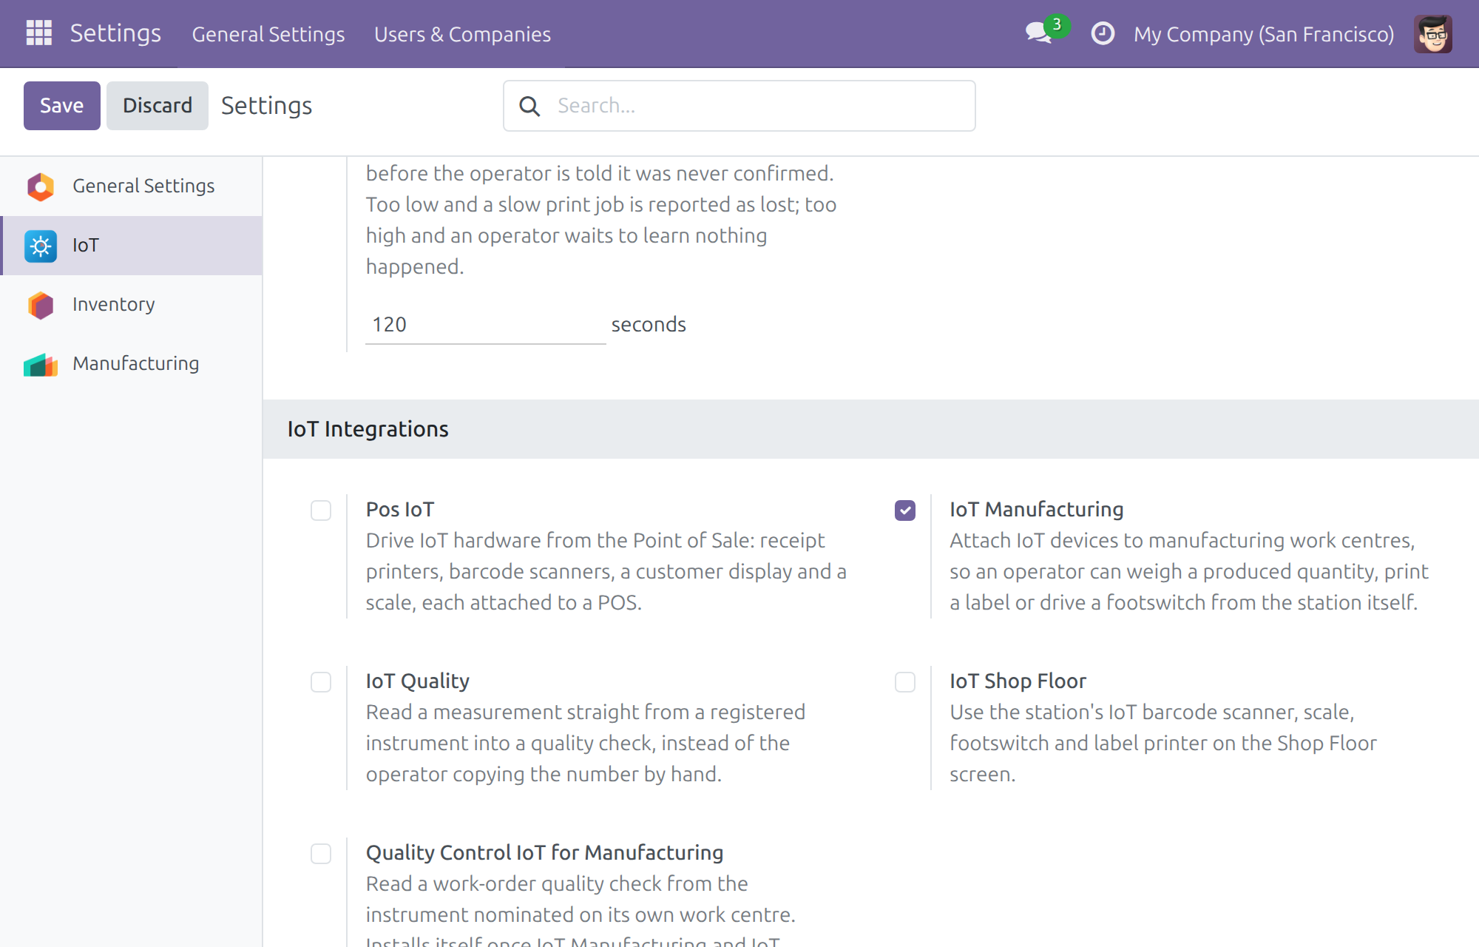This screenshot has width=1479, height=947.
Task: Open the apps grid menu icon
Action: (x=38, y=33)
